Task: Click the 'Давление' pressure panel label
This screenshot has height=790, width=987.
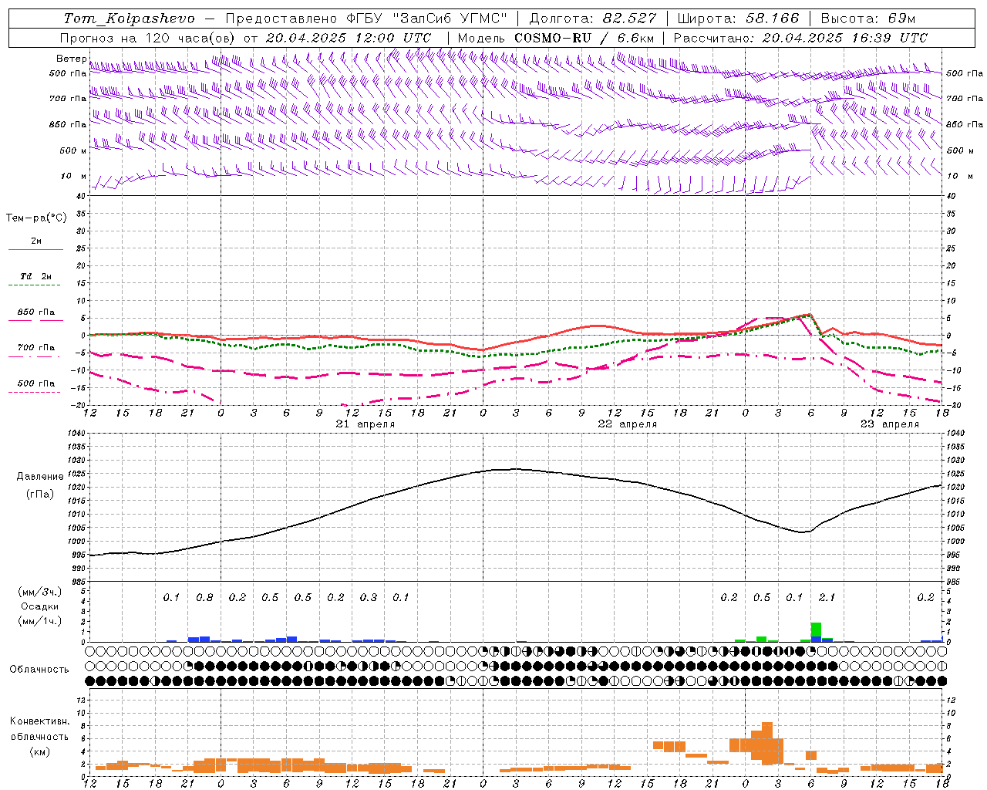Action: (40, 477)
